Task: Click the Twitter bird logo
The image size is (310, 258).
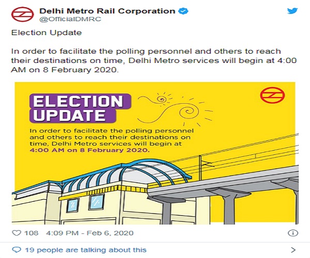Action: coord(293,11)
